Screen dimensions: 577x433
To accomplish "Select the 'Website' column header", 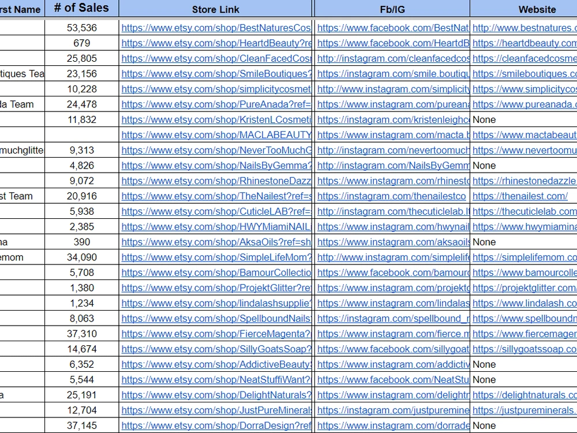I will 537,9.
